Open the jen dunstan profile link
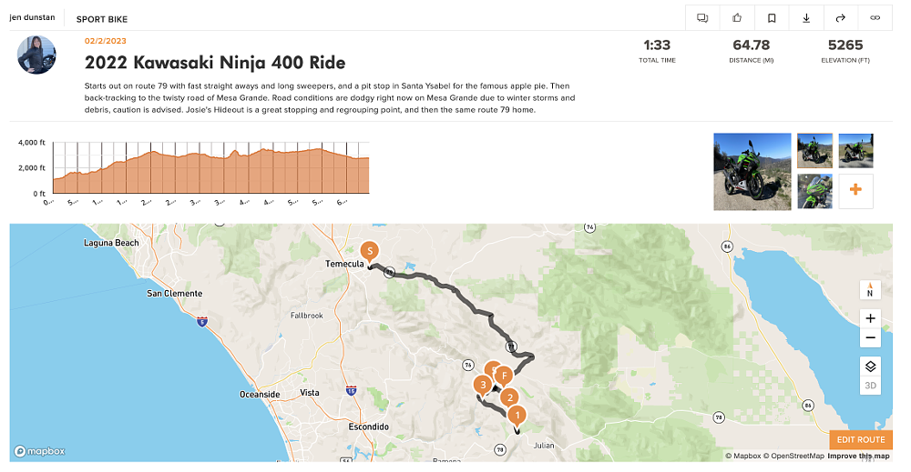 coord(32,18)
